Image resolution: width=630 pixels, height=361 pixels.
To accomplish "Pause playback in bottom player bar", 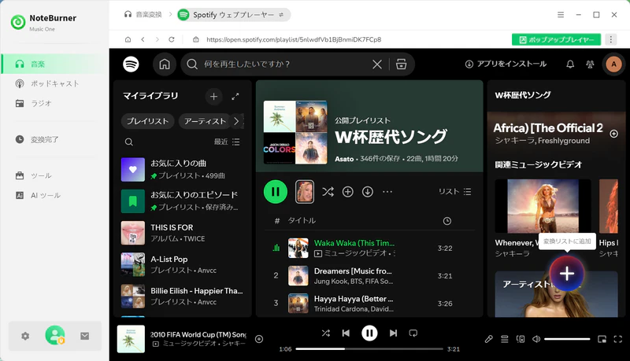I will point(369,333).
